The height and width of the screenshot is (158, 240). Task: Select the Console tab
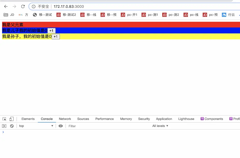(47, 119)
